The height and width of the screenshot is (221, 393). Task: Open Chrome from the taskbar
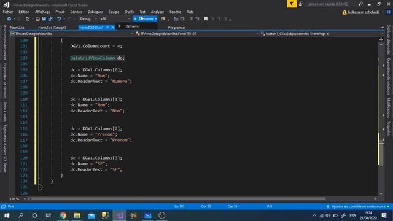(63, 215)
